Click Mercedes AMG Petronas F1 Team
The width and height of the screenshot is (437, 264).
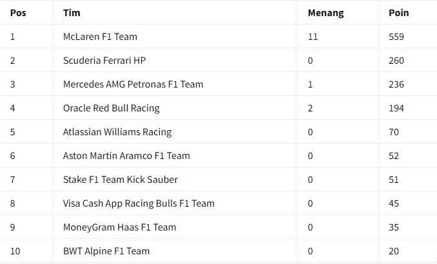(x=133, y=84)
